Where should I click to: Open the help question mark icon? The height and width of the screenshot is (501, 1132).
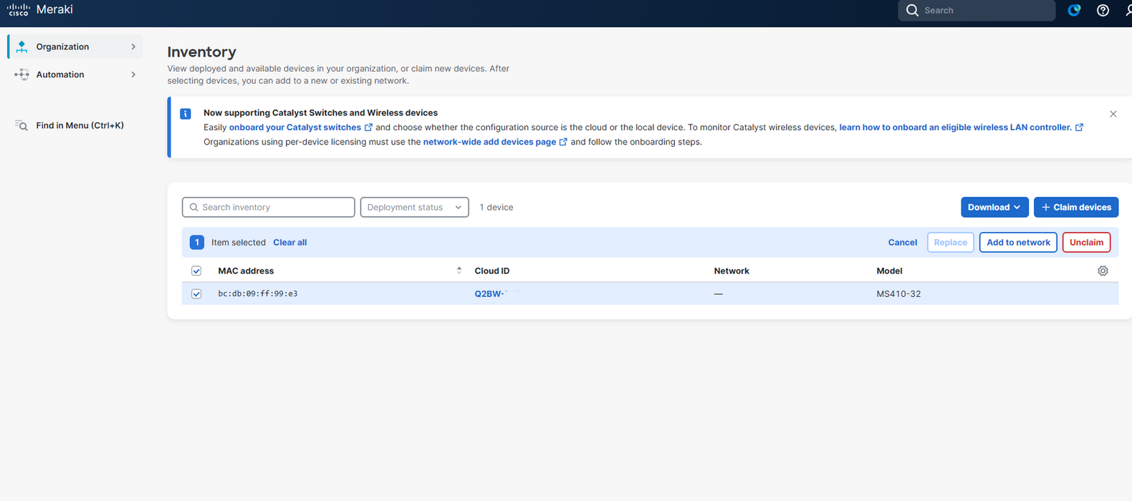click(x=1103, y=10)
